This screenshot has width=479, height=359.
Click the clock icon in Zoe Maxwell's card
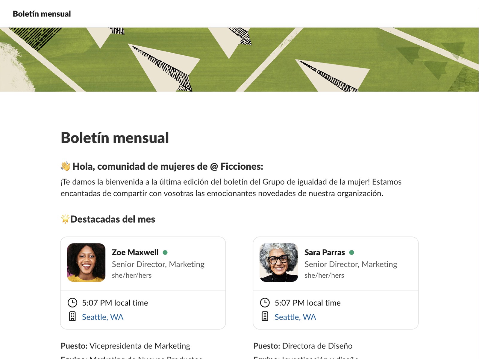72,303
